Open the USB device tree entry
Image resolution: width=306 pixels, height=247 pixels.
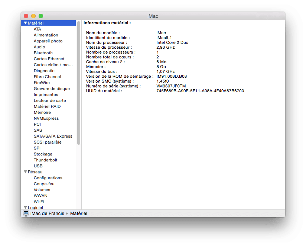pyautogui.click(x=38, y=166)
